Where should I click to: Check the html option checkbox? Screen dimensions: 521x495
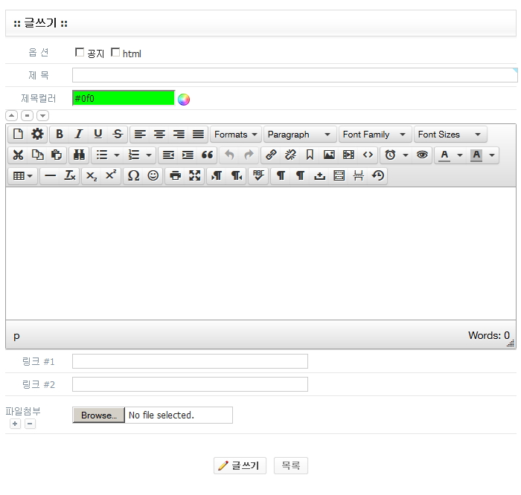[x=115, y=52]
